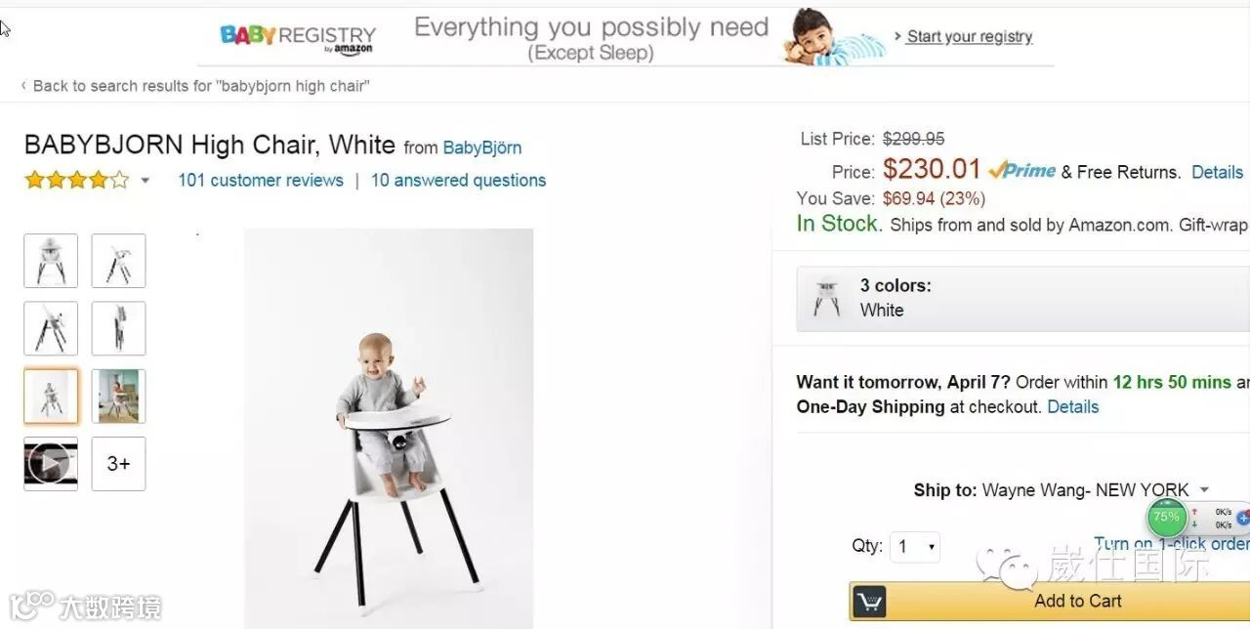Open the Qty quantity dropdown

[x=915, y=546]
